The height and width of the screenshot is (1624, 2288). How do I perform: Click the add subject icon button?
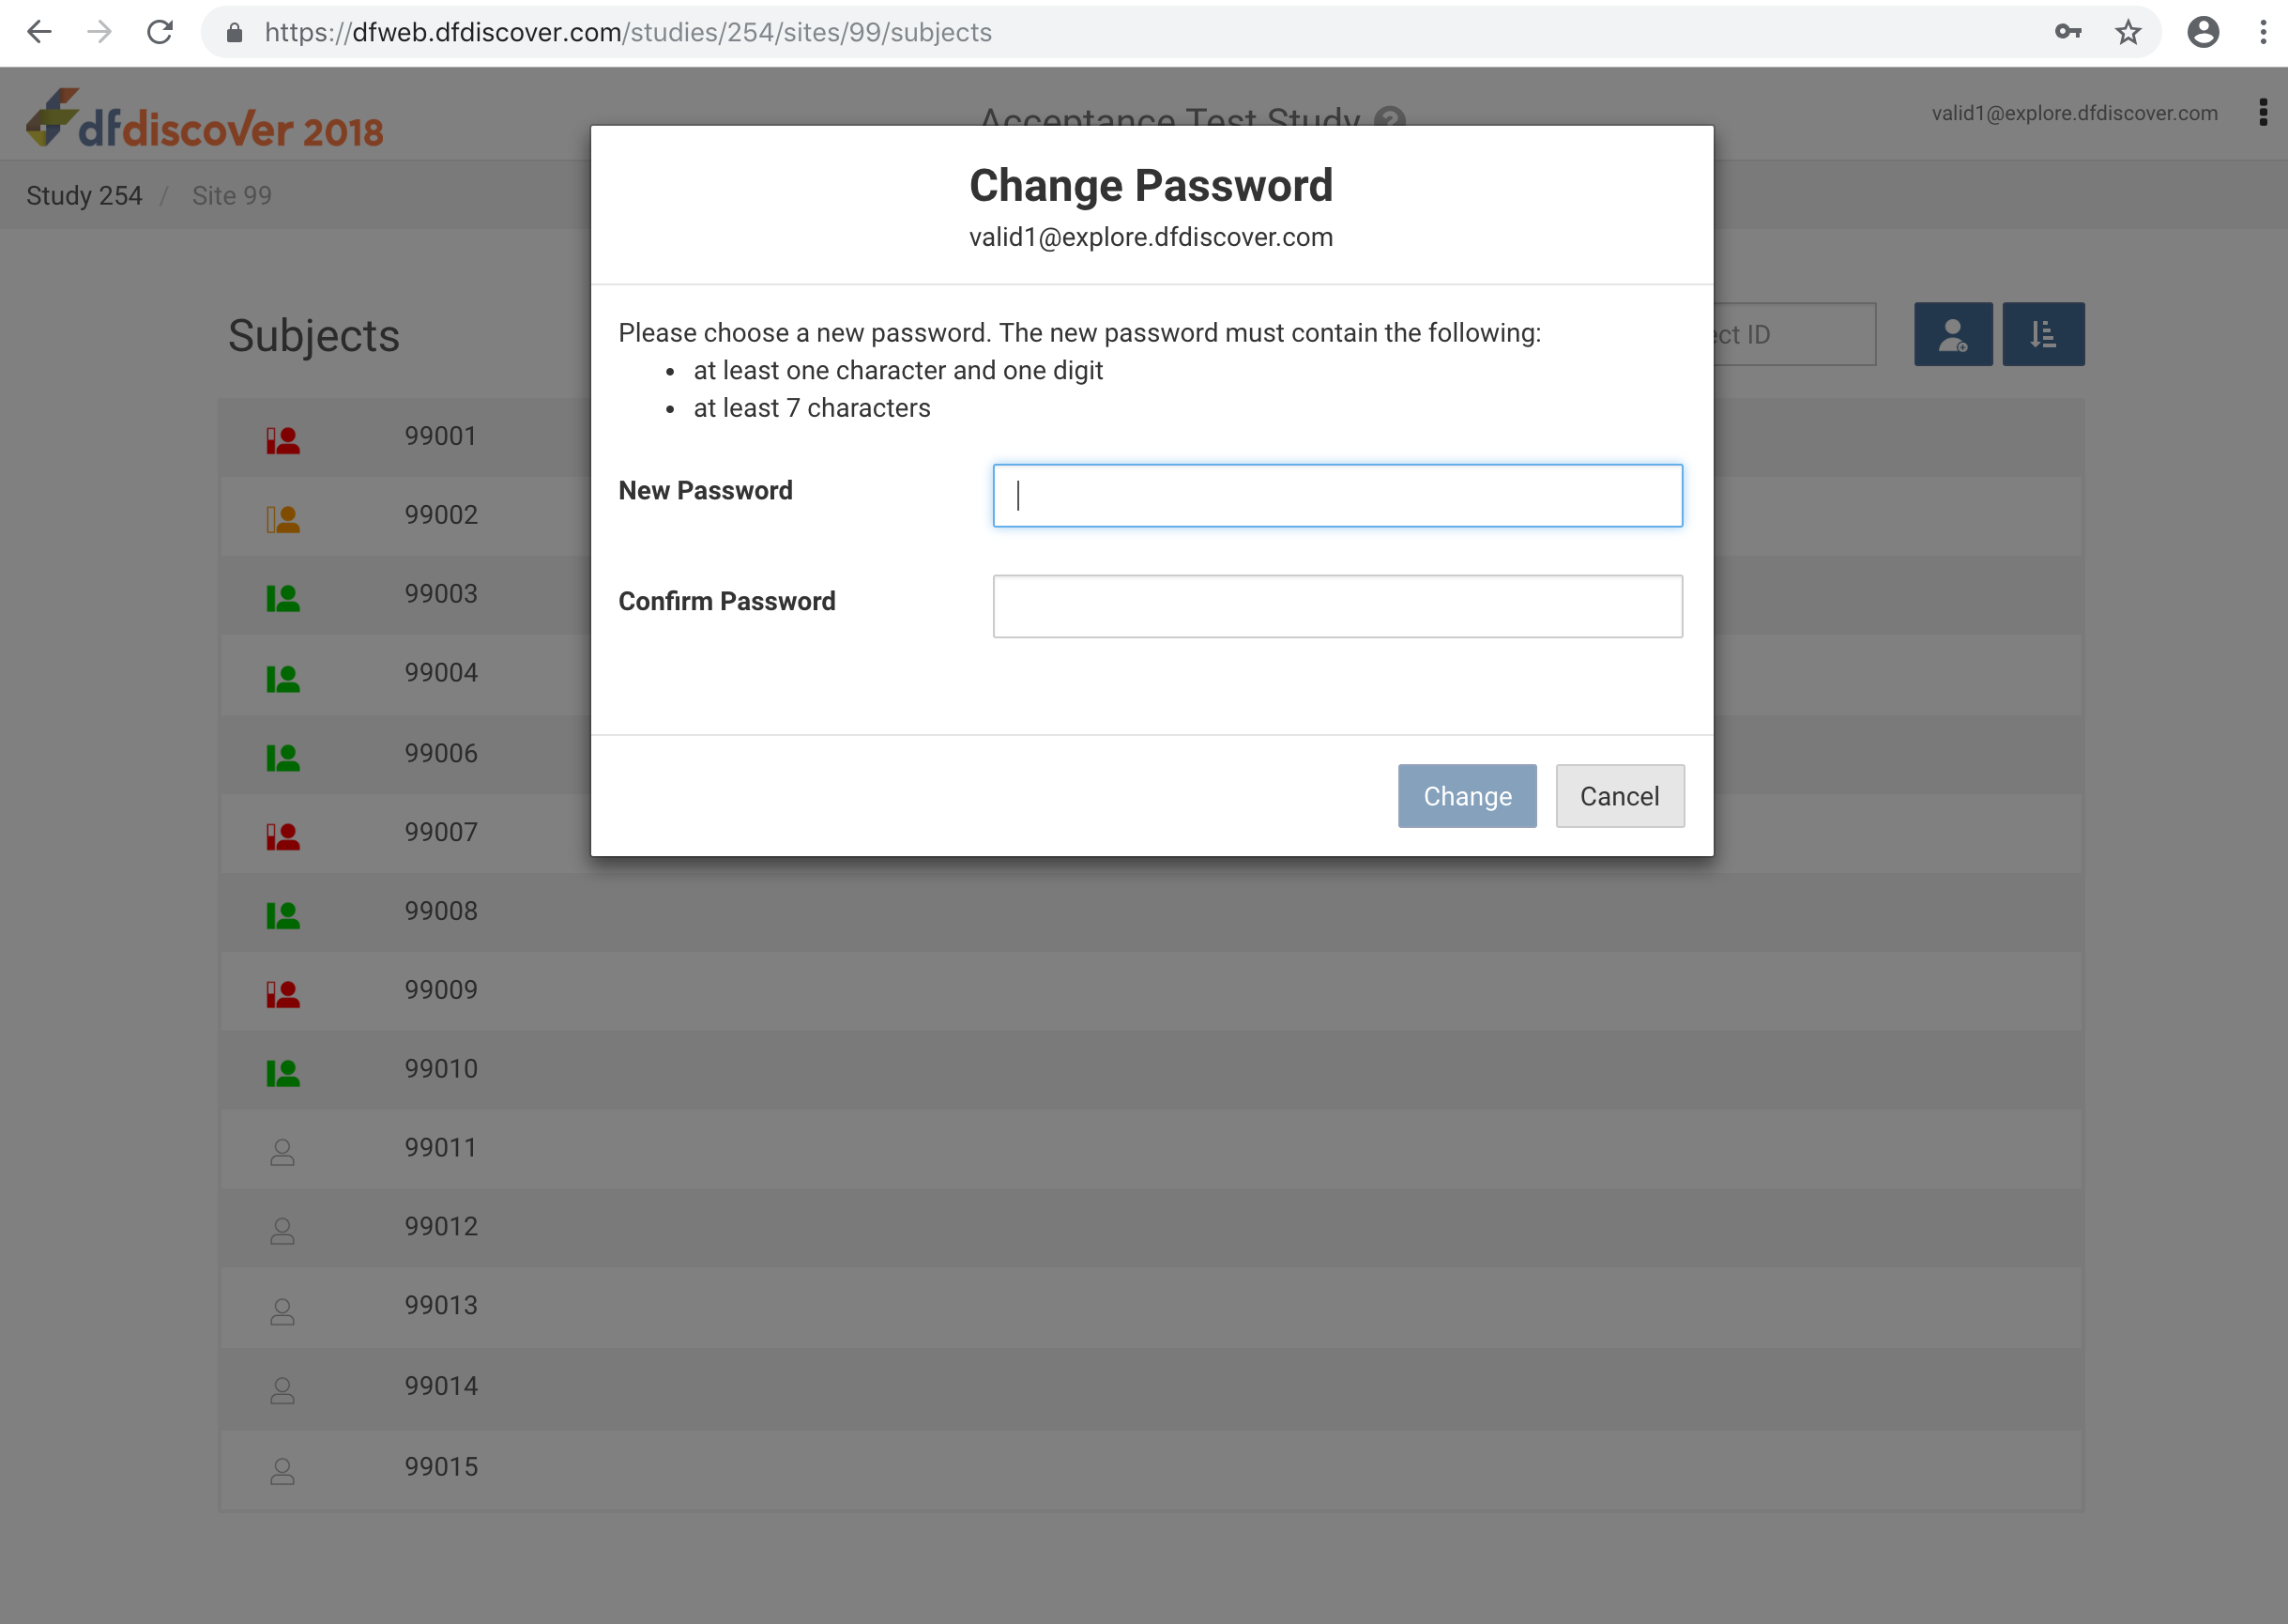coord(1952,334)
